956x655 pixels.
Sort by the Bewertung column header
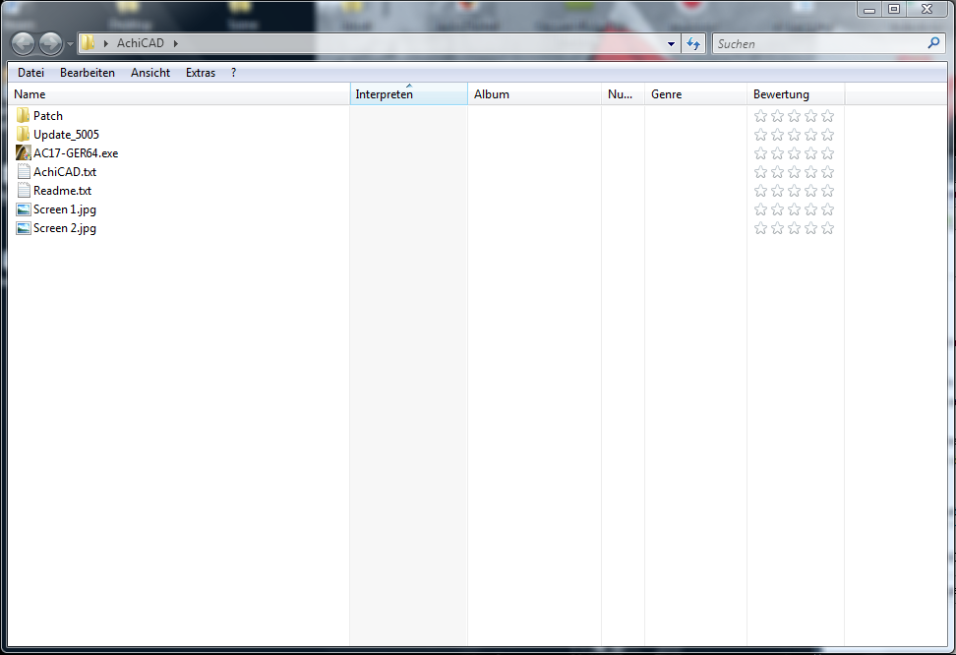[796, 93]
